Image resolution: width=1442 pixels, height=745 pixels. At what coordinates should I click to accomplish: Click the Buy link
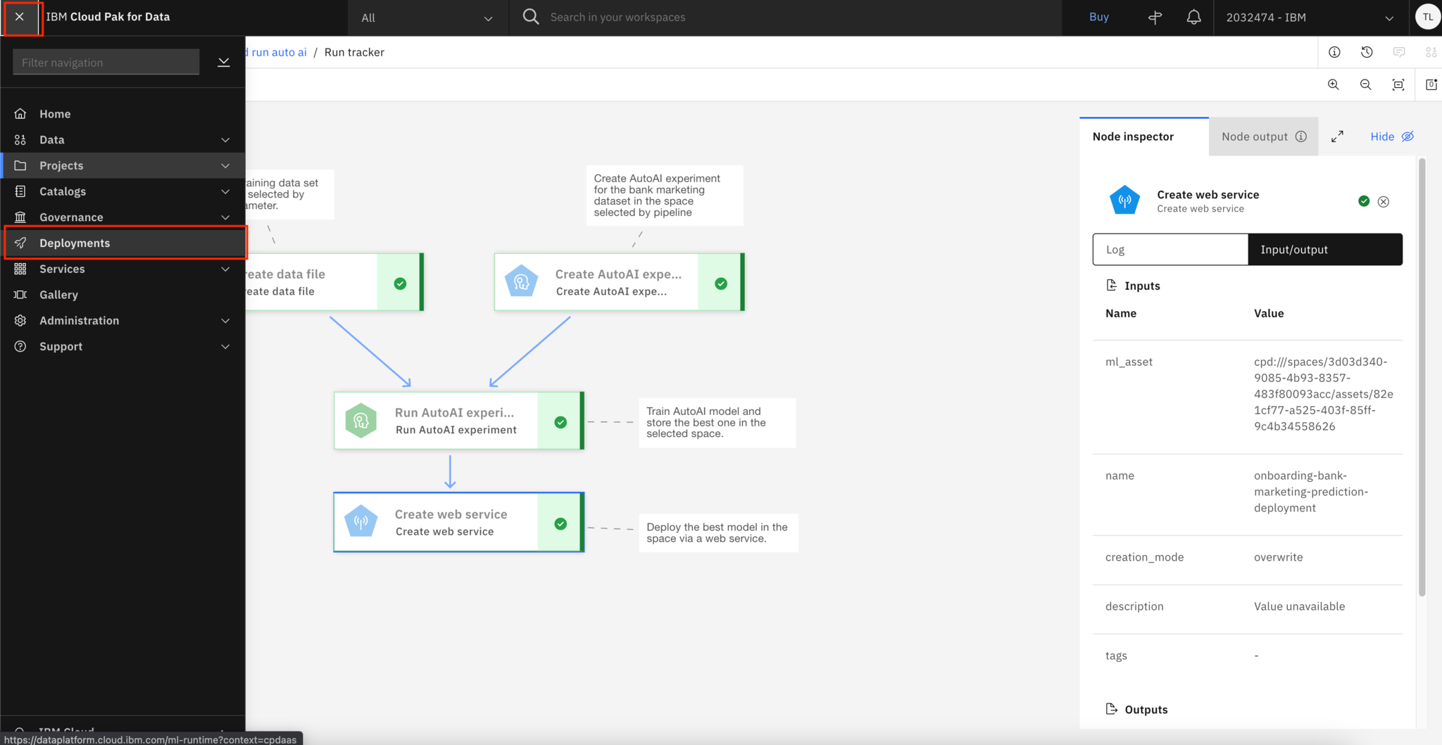point(1098,17)
